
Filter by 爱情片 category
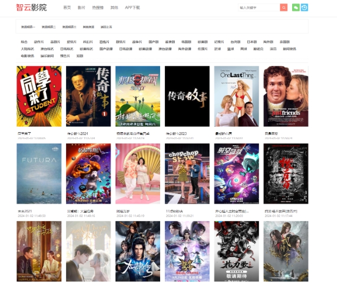click(71, 42)
